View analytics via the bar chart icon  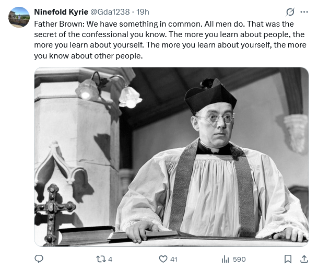coord(226,259)
